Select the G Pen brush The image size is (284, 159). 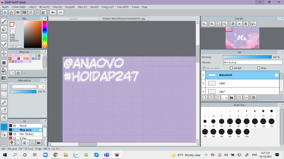point(26,138)
